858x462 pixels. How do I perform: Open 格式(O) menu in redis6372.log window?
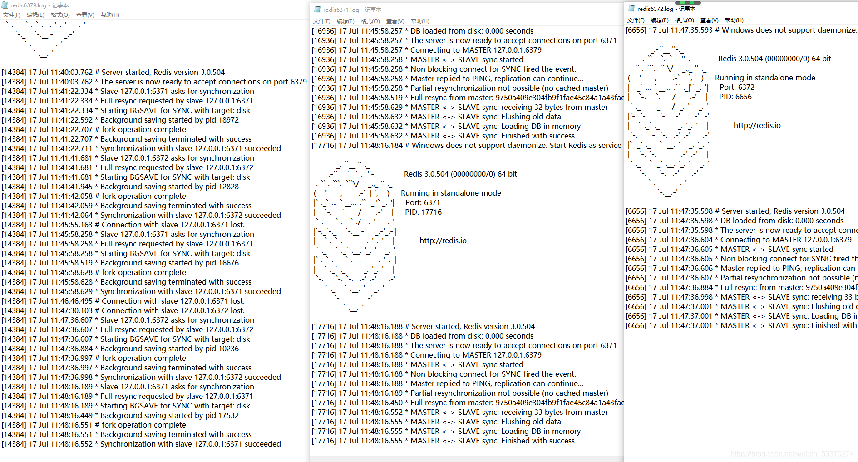[x=685, y=20]
